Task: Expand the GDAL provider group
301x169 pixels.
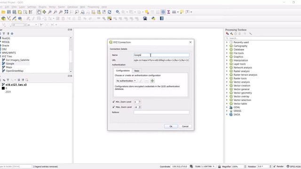Action: (227, 108)
